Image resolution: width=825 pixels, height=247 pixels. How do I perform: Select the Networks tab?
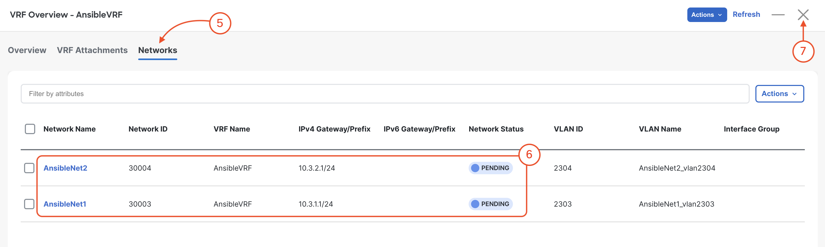pos(158,50)
